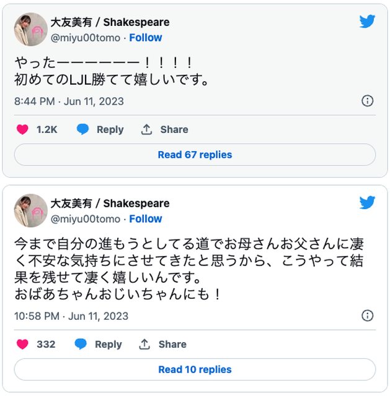
Task: Click Twitter bird icon on first tweet
Action: pos(367,22)
